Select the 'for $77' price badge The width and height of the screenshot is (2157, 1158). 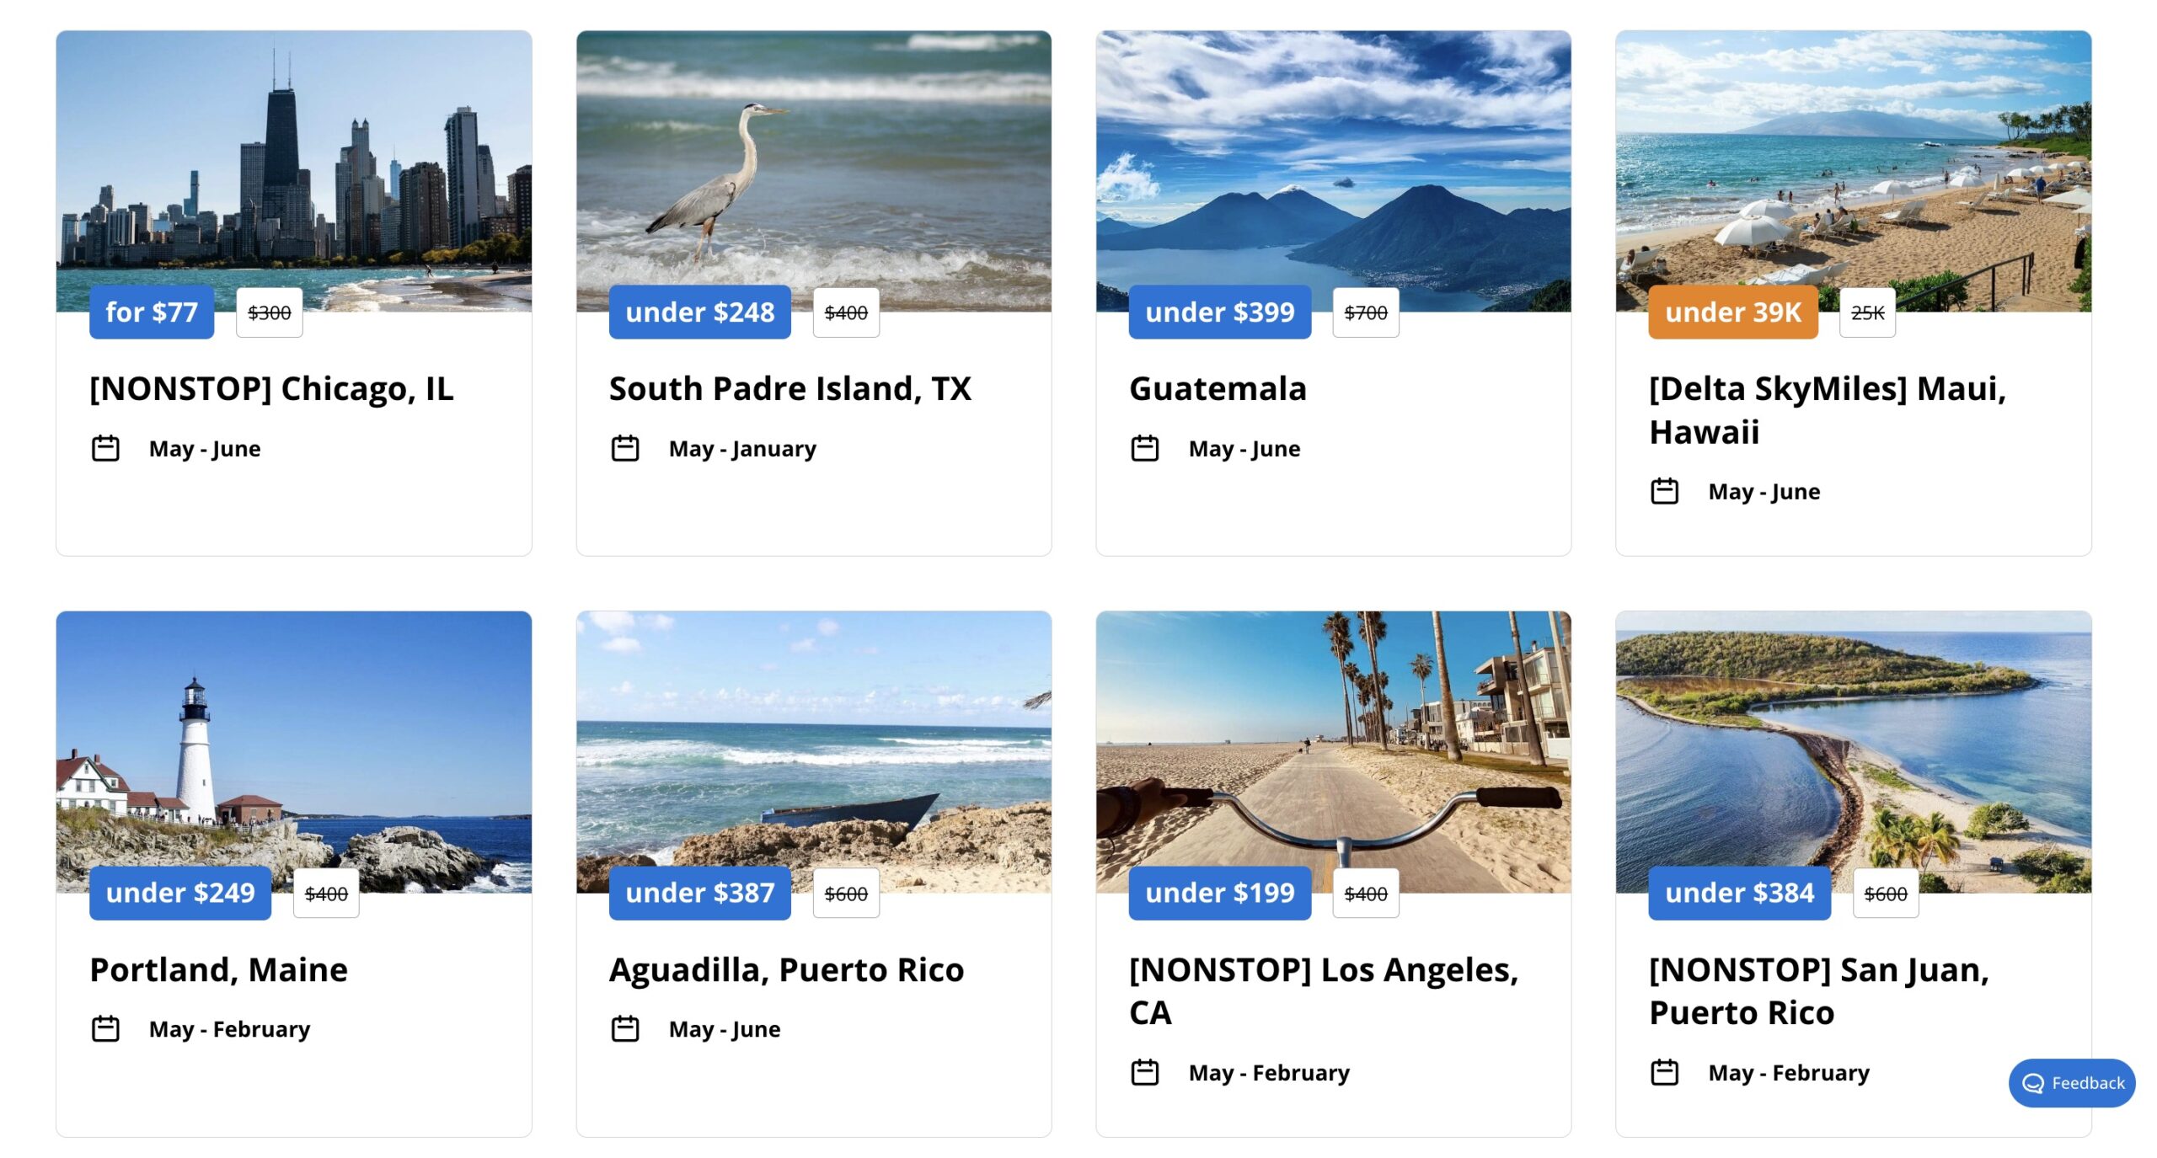[153, 312]
